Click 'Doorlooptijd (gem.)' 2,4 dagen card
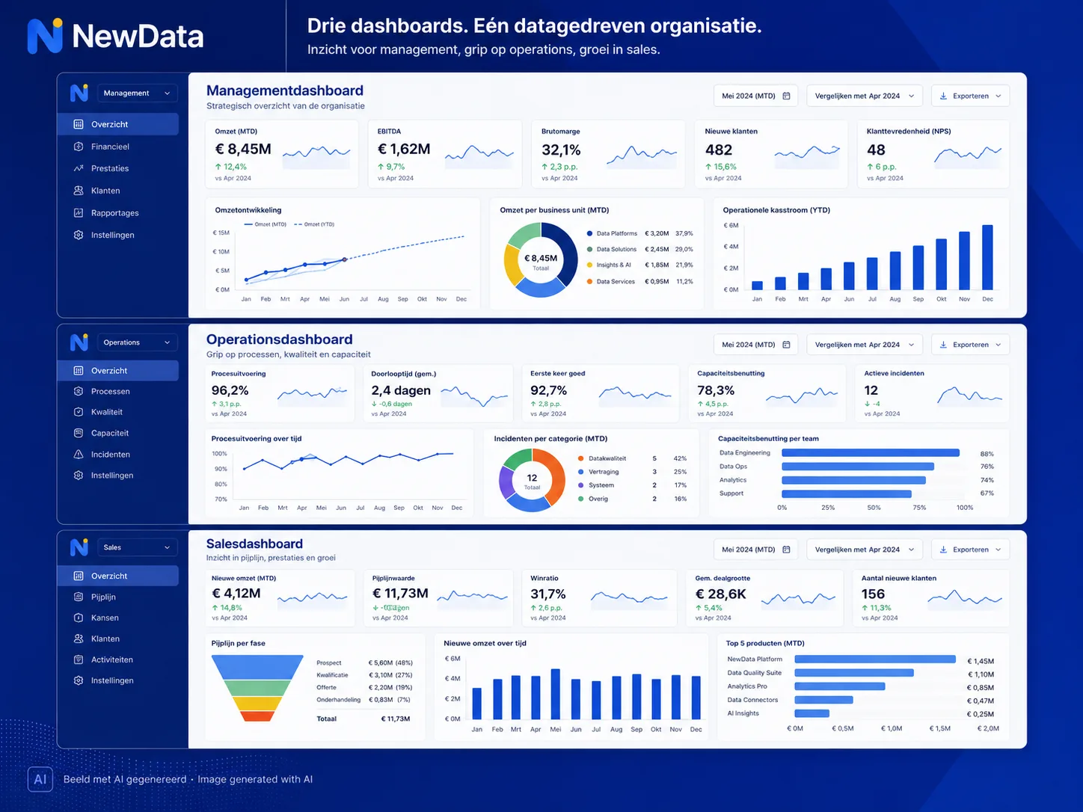The height and width of the screenshot is (812, 1083). 439,393
